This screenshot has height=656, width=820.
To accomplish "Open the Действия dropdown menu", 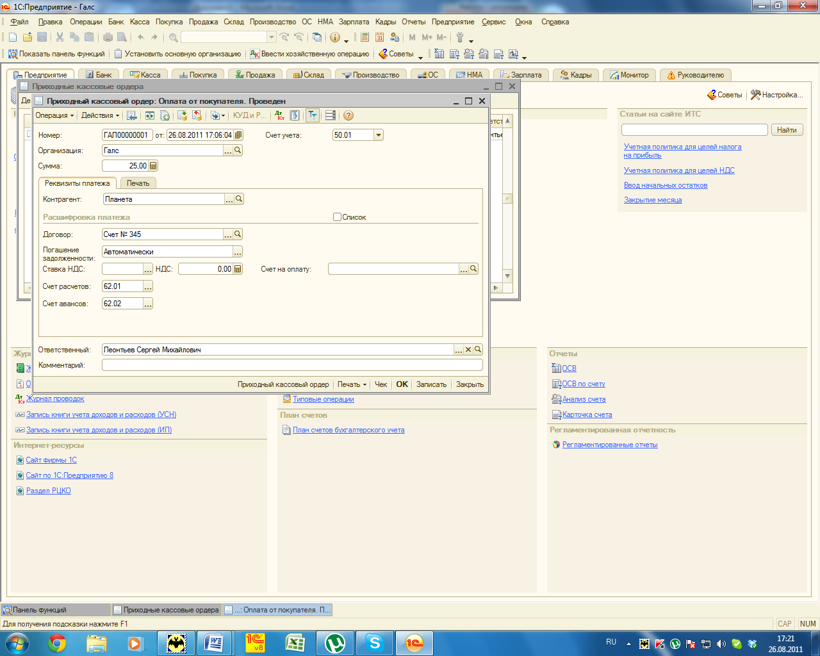I will tap(100, 115).
